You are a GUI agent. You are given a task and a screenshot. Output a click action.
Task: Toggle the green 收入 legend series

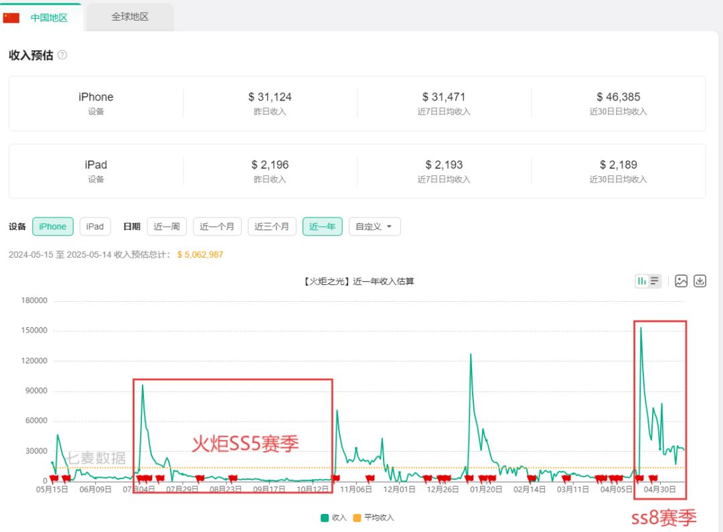(333, 518)
